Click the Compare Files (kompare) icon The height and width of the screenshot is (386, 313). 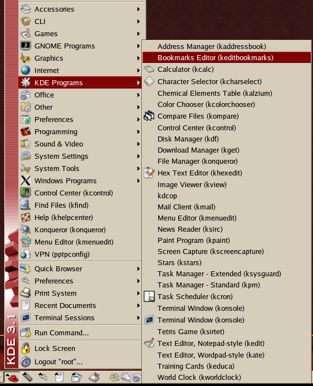[x=149, y=116]
